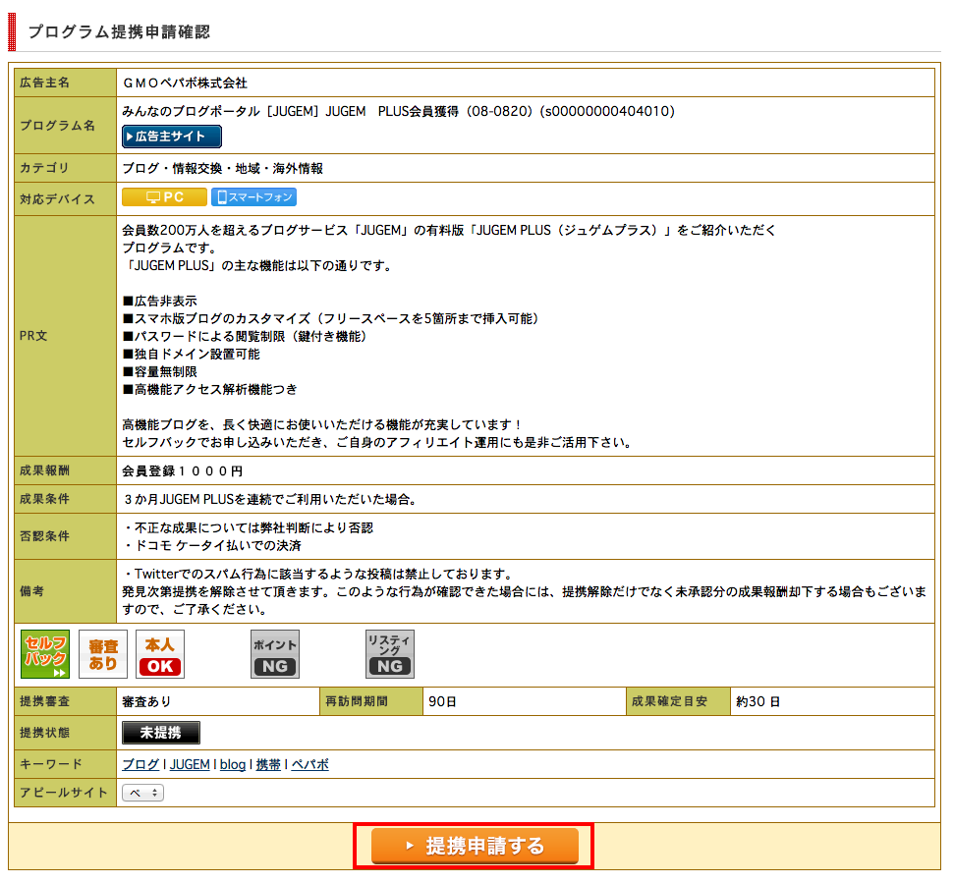Image resolution: width=954 pixels, height=883 pixels.
Task: Follow the ペパボ keyword link
Action: click(x=309, y=764)
